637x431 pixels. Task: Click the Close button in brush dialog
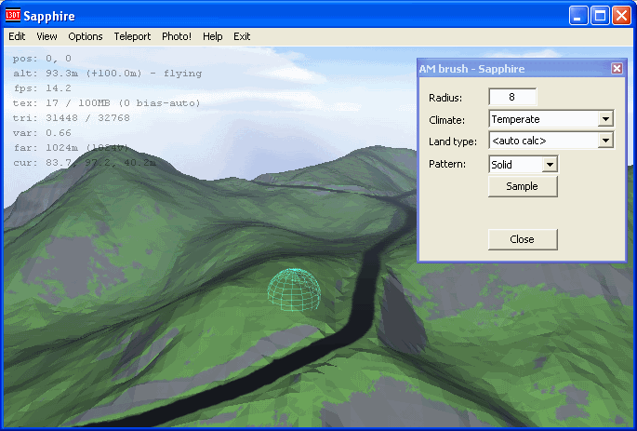[523, 239]
